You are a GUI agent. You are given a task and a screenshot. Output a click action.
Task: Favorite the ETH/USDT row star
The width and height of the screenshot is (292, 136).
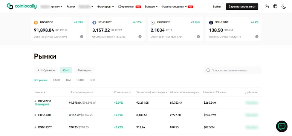coord(35,115)
